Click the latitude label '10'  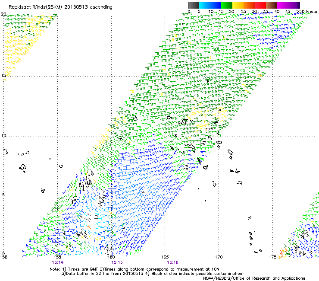(x=3, y=135)
